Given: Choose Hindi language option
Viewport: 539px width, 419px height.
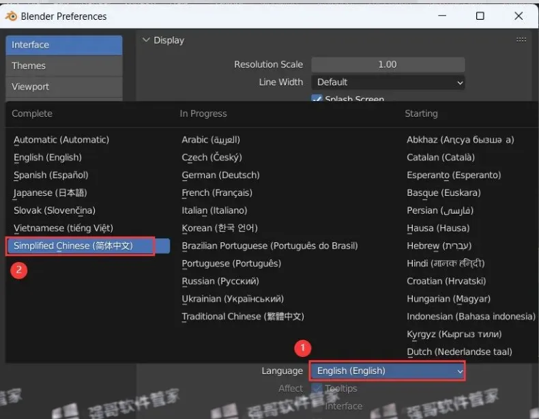Looking at the screenshot, I should pos(446,263).
